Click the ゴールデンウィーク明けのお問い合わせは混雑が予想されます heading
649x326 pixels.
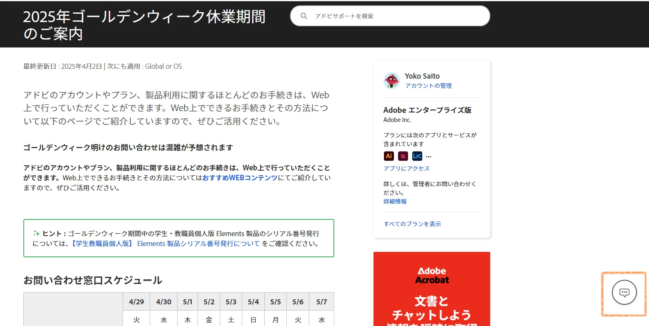click(128, 147)
